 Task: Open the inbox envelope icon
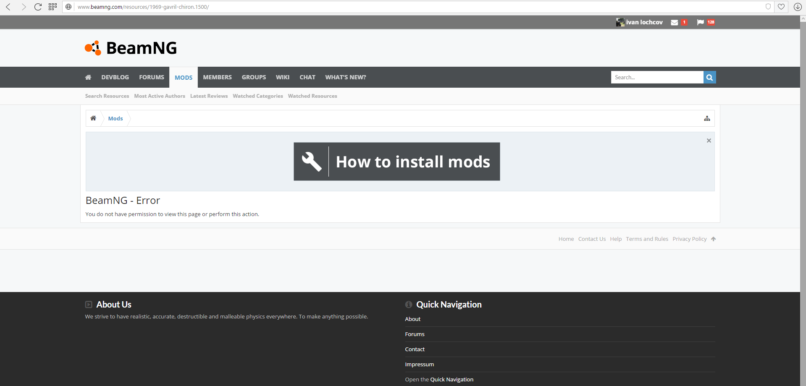[675, 22]
